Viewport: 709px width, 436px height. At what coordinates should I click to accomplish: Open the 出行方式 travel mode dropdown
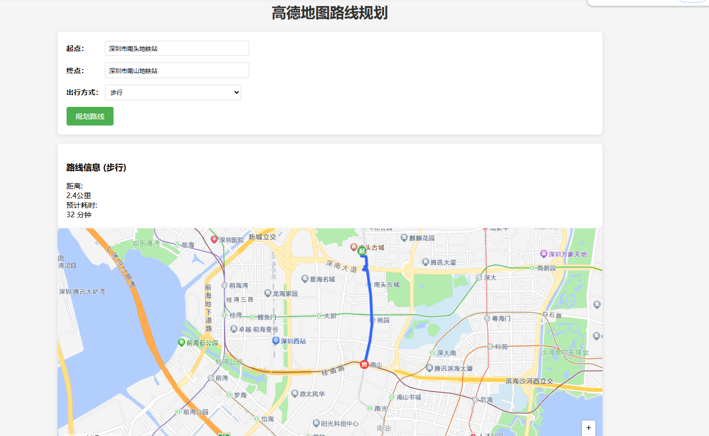point(173,93)
